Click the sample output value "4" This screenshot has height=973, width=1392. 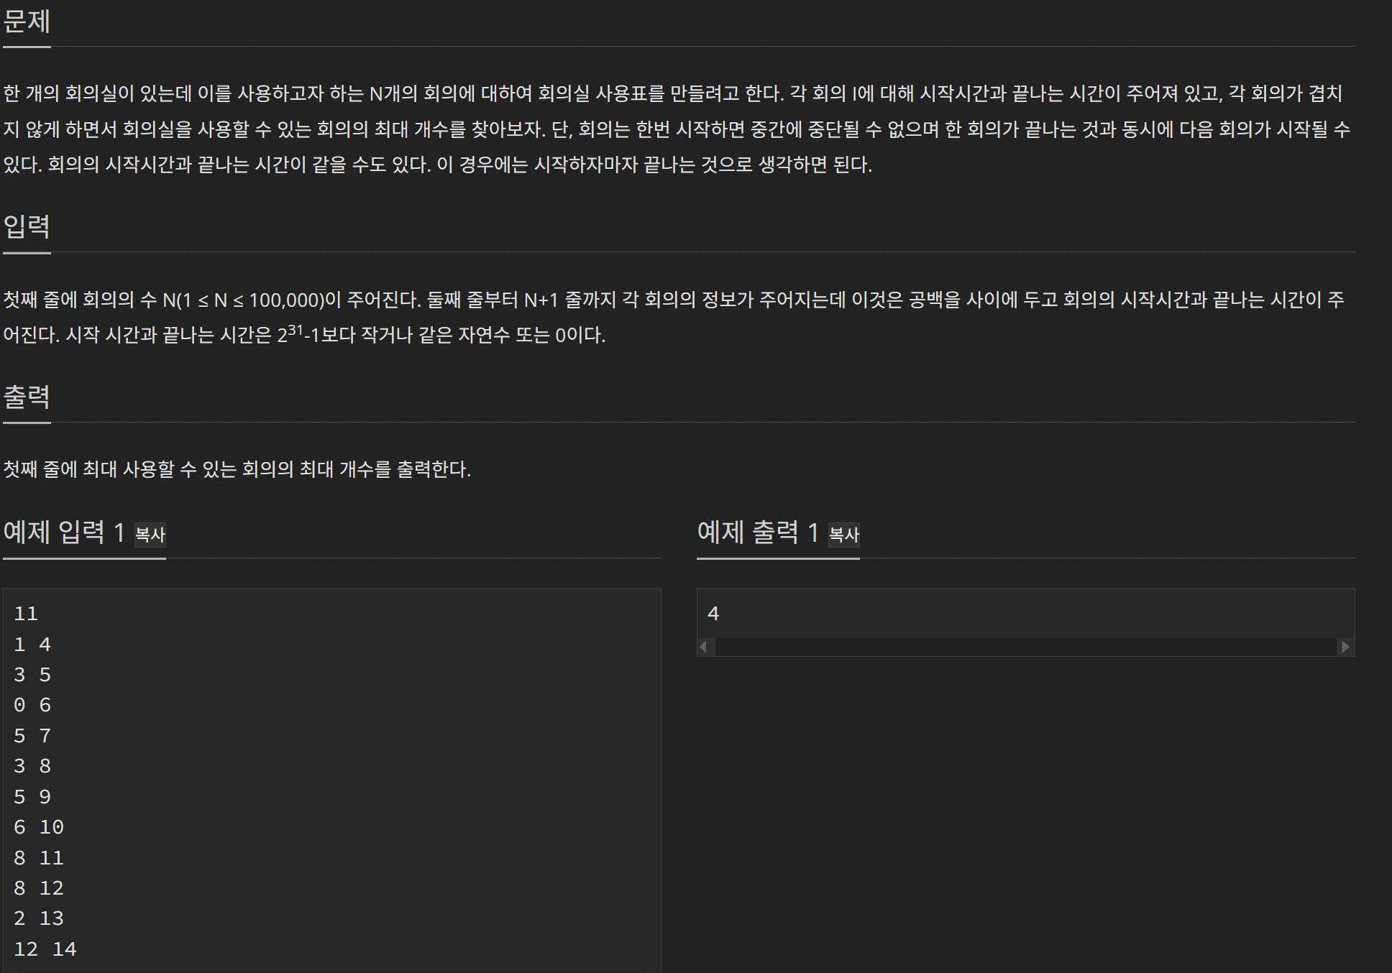tap(713, 614)
